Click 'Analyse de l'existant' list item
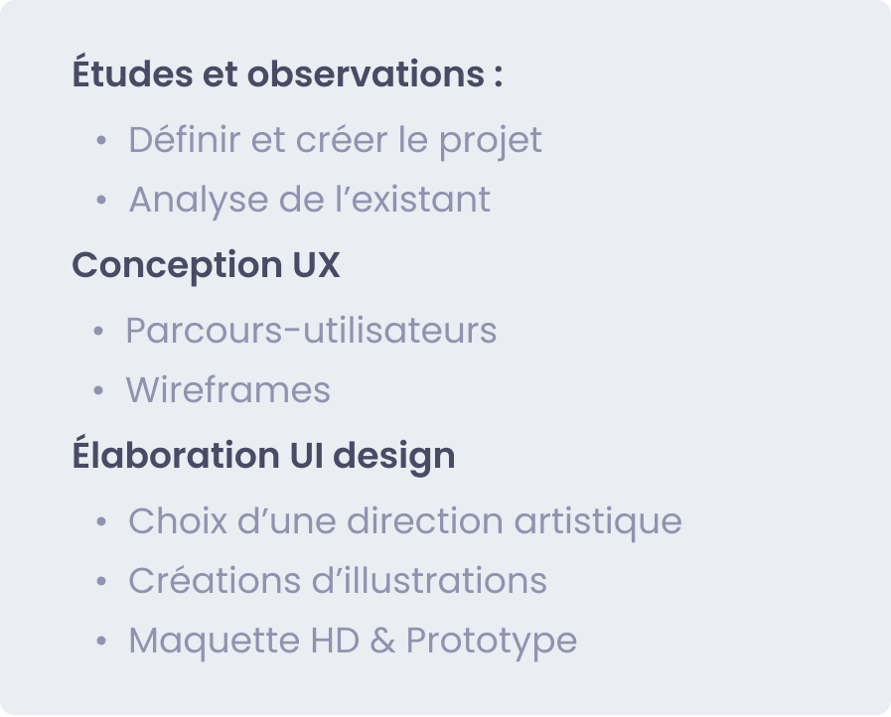The width and height of the screenshot is (891, 717). click(x=310, y=200)
